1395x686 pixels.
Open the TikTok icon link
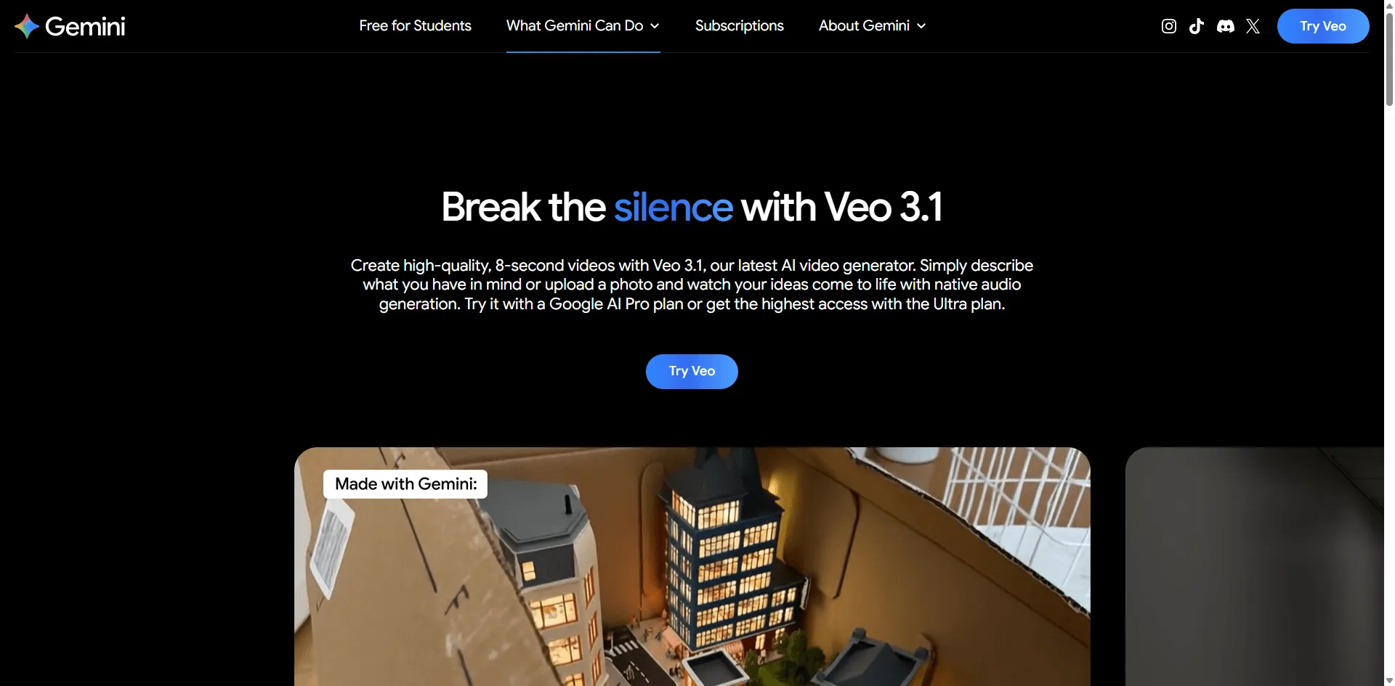pyautogui.click(x=1196, y=26)
